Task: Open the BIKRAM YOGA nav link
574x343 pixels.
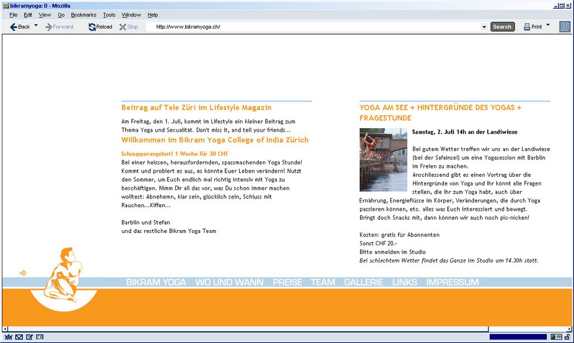Action: [156, 282]
